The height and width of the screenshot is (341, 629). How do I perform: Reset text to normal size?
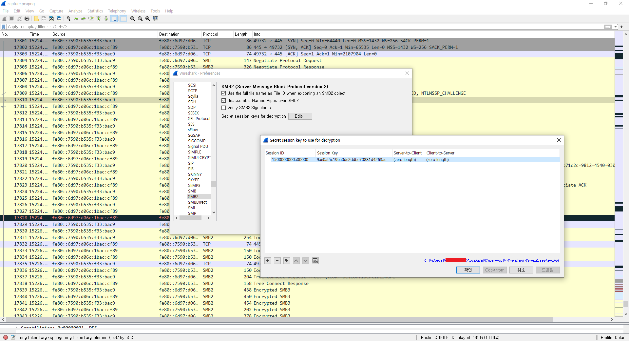pyautogui.click(x=148, y=19)
